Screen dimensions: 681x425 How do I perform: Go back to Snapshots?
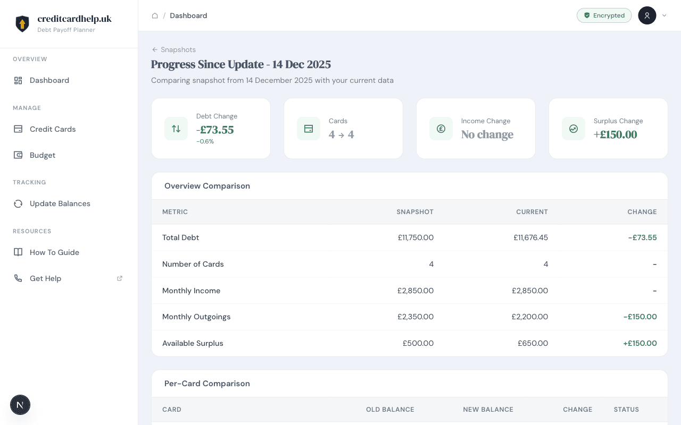174,49
